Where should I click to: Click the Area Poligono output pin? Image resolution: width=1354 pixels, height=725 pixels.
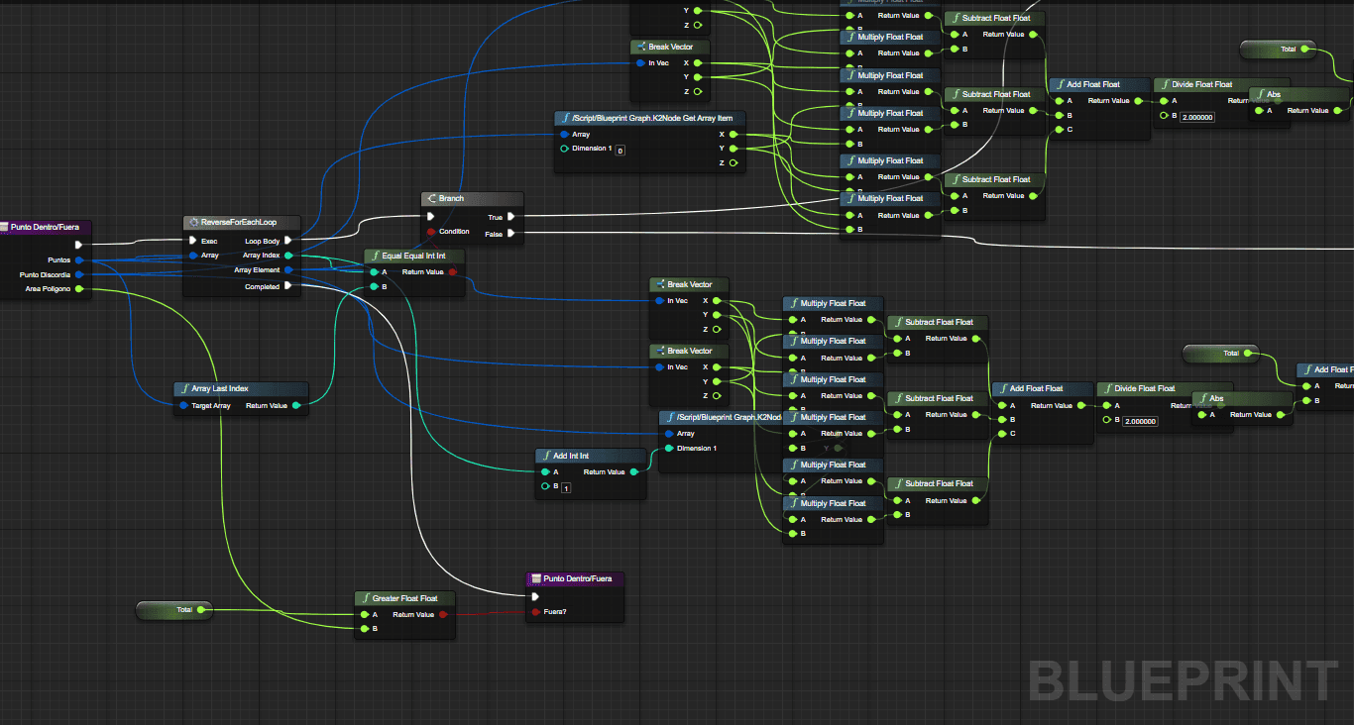click(x=79, y=289)
